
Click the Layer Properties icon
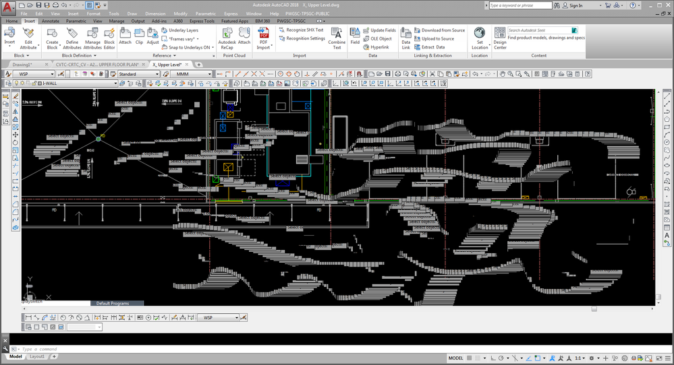tap(9, 84)
